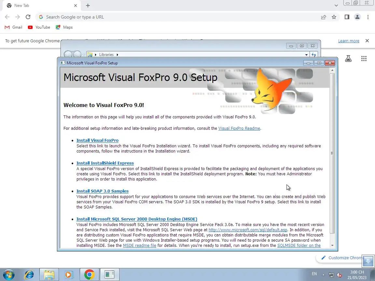Open Gmail bookmark

click(x=14, y=27)
